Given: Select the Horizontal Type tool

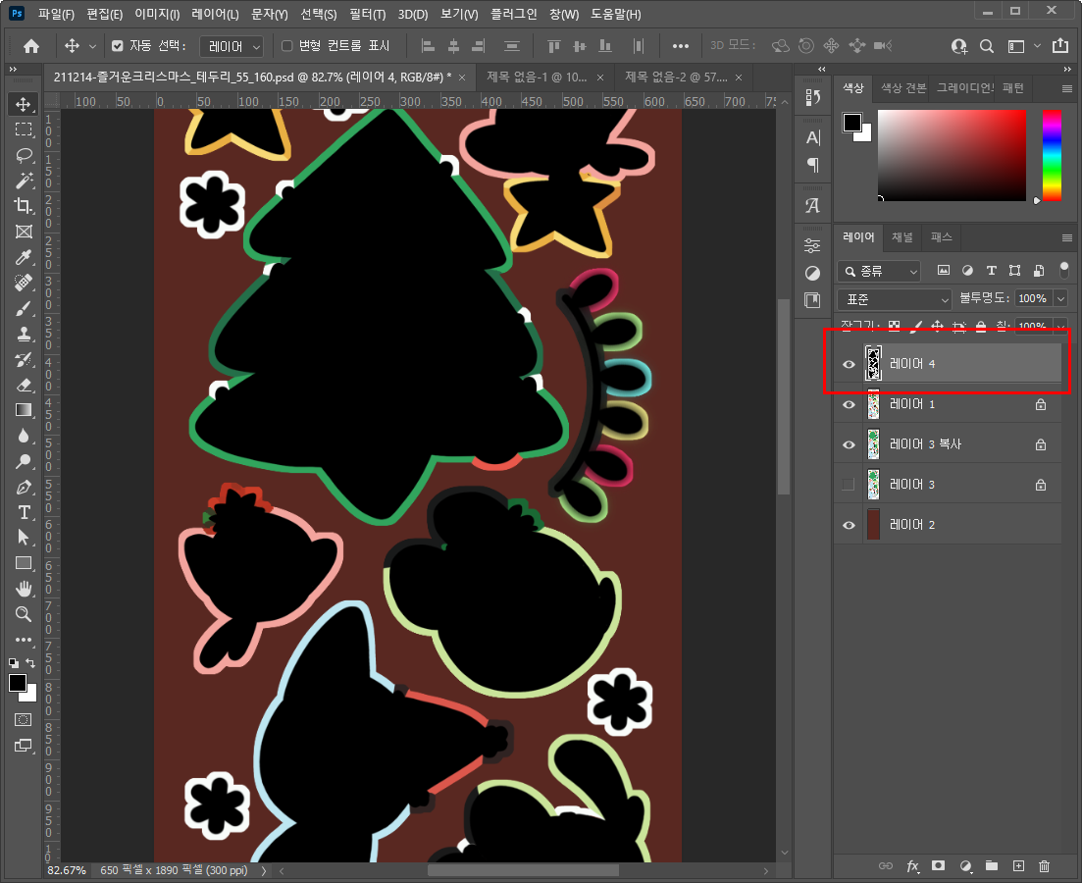Looking at the screenshot, I should click(x=24, y=512).
